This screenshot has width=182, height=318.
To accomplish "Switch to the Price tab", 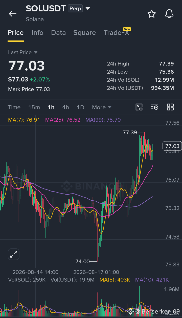I will pos(16,33).
